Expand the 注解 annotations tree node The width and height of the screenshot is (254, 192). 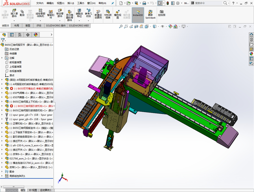tap(2, 58)
